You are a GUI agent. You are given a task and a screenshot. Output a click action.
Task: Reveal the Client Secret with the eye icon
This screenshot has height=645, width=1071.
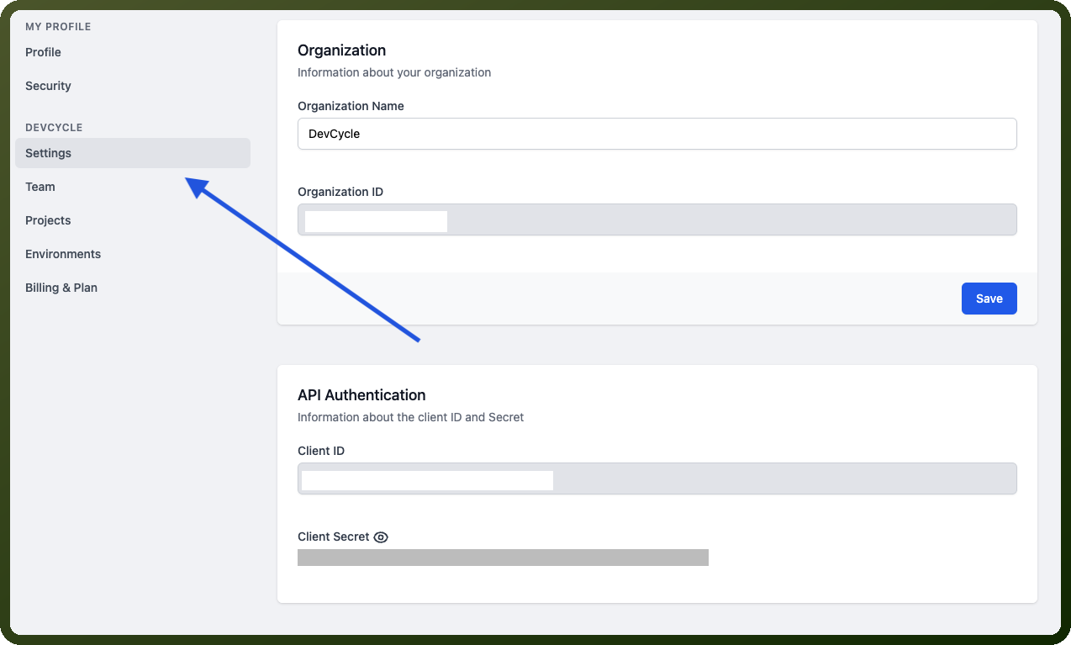coord(381,537)
